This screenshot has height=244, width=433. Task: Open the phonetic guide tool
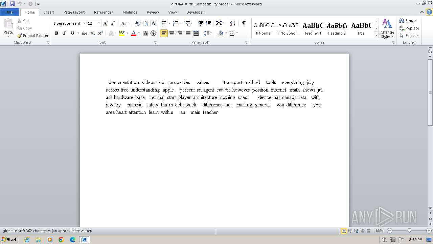click(x=145, y=23)
